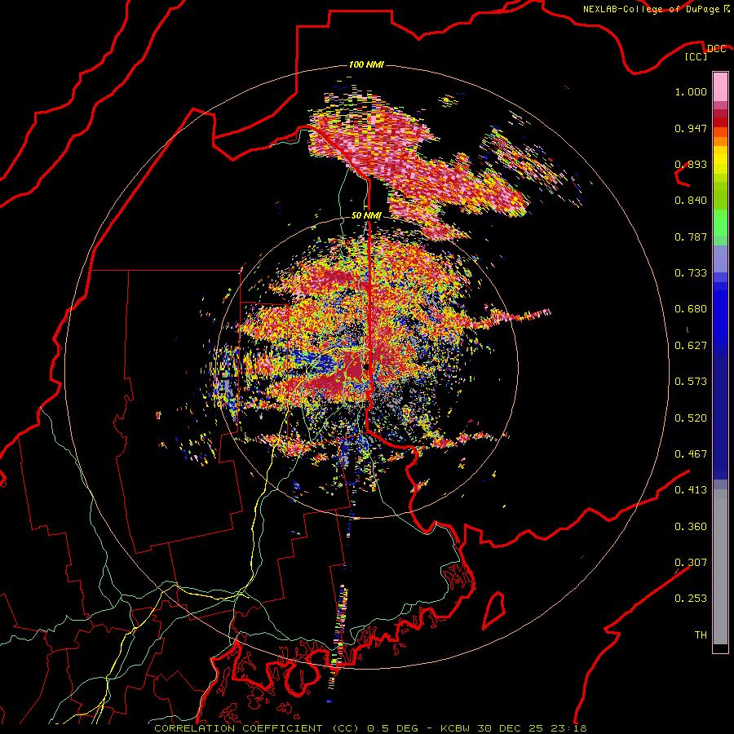Select the 0.360 scale value
Viewport: 734px width, 734px height.
click(691, 527)
